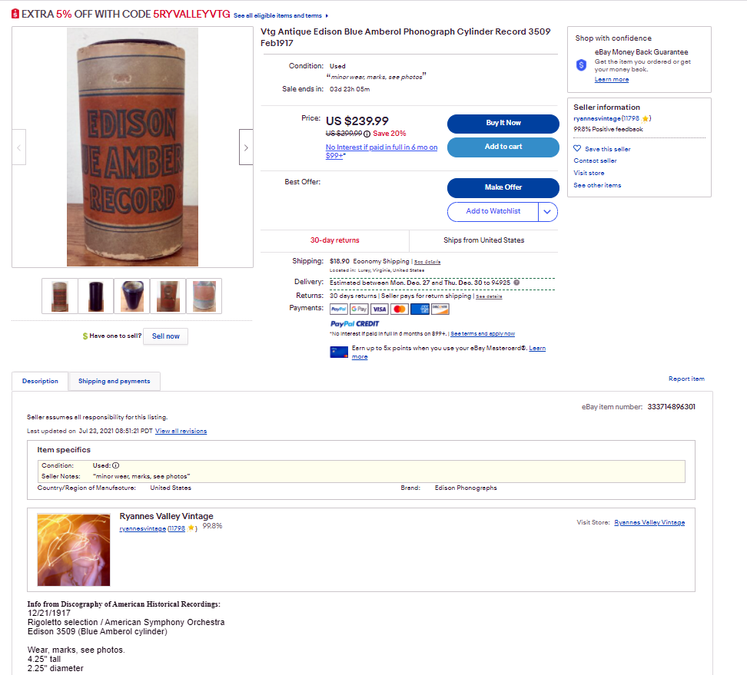Click the Money Back Guarantee shield icon

[x=581, y=65]
